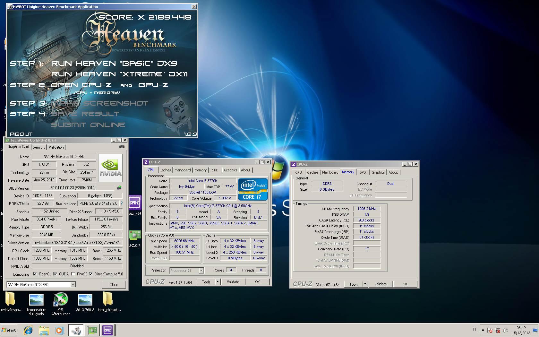Click the DRAM Frequency 1206.2 MHz value
The height and width of the screenshot is (337, 539).
[x=367, y=209]
